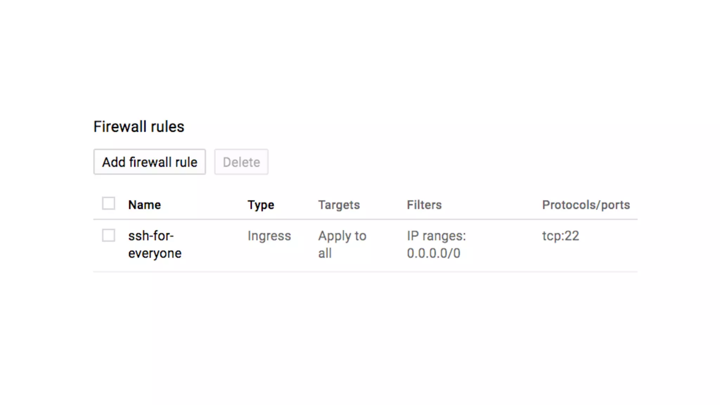720x405 pixels.
Task: Sort by the Name column header
Action: tap(144, 205)
